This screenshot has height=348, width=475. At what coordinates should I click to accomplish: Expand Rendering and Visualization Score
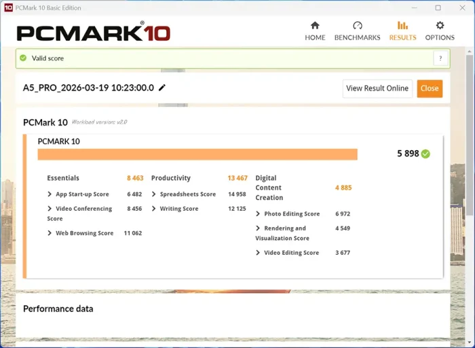point(259,228)
